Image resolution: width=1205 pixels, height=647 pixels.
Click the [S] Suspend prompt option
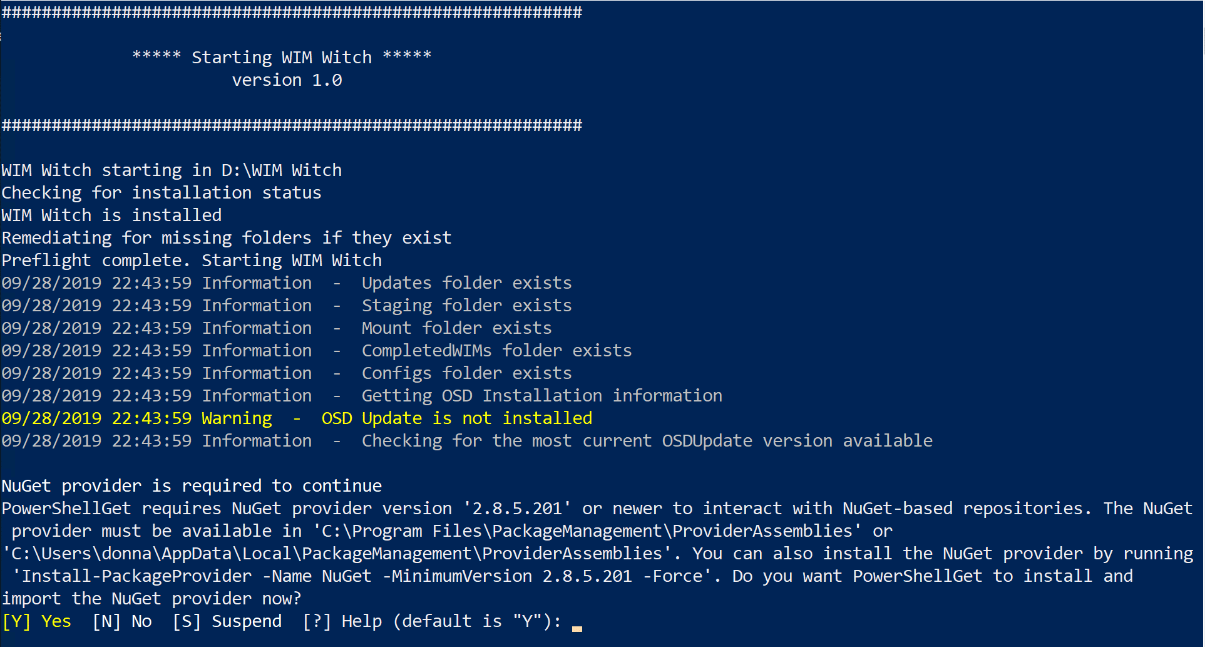pyautogui.click(x=227, y=621)
